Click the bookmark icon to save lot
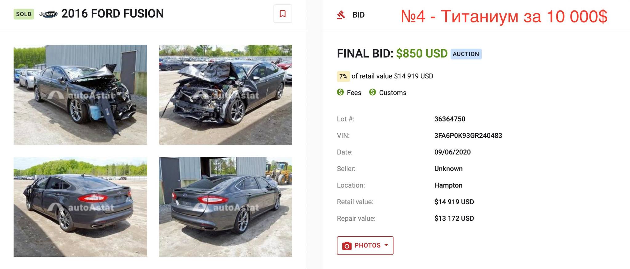Image resolution: width=630 pixels, height=269 pixels. coord(282,14)
